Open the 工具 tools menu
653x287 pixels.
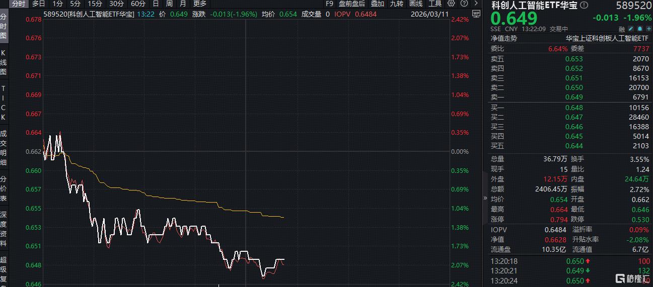435,4
